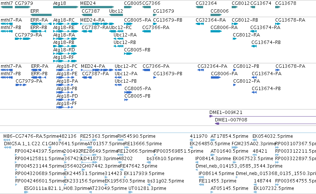Select transcript Atg18-RC

tap(64, 20)
